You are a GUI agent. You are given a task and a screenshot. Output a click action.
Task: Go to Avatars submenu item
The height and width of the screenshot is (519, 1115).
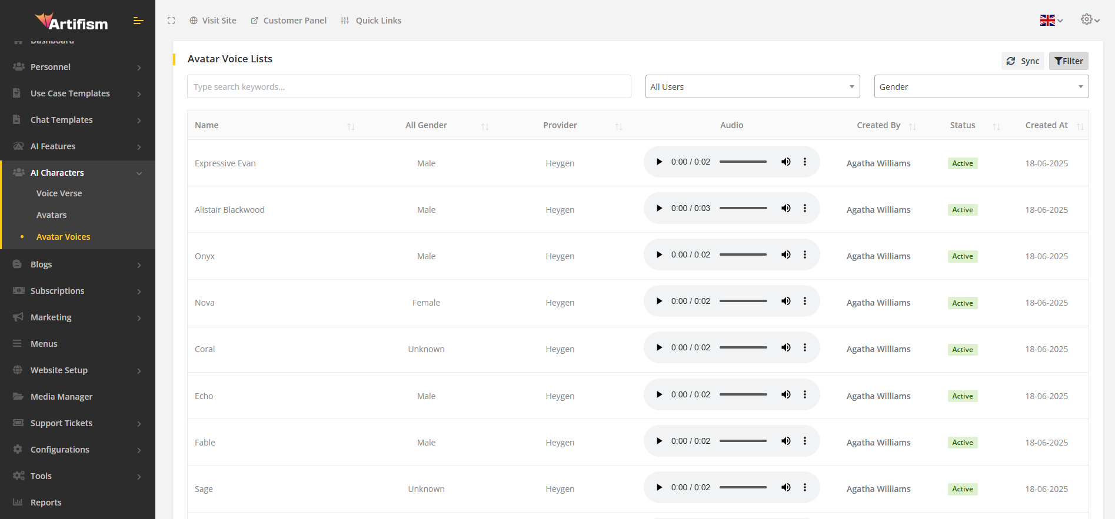(x=52, y=215)
